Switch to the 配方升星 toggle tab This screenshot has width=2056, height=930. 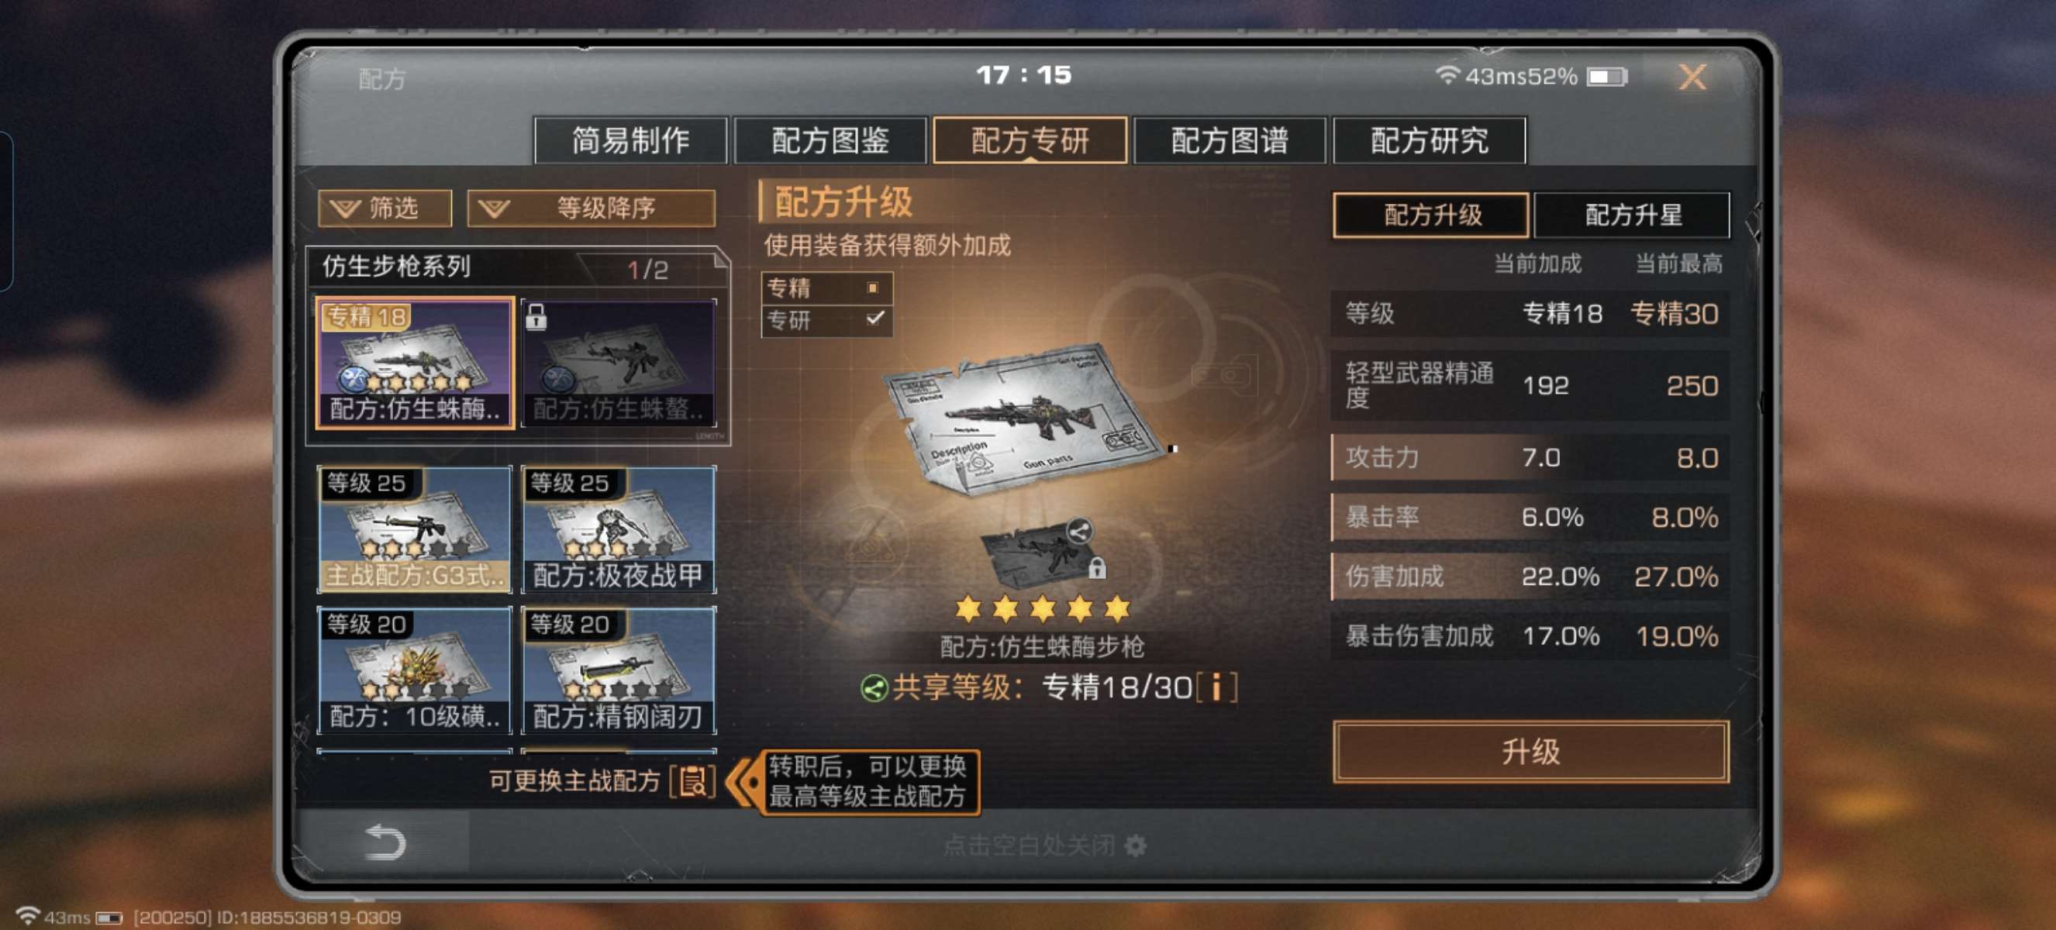[x=1631, y=215]
